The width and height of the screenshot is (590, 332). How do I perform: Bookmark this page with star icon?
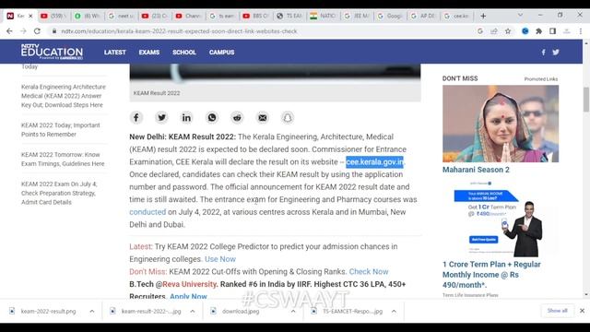508,31
